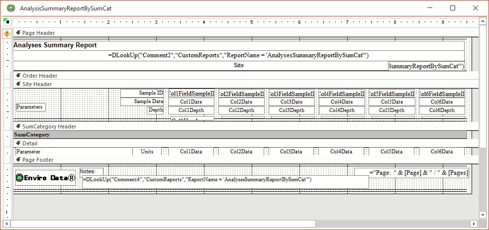Select the Col5FieldSampleID field
The width and height of the screenshot is (489, 230).
[392, 93]
